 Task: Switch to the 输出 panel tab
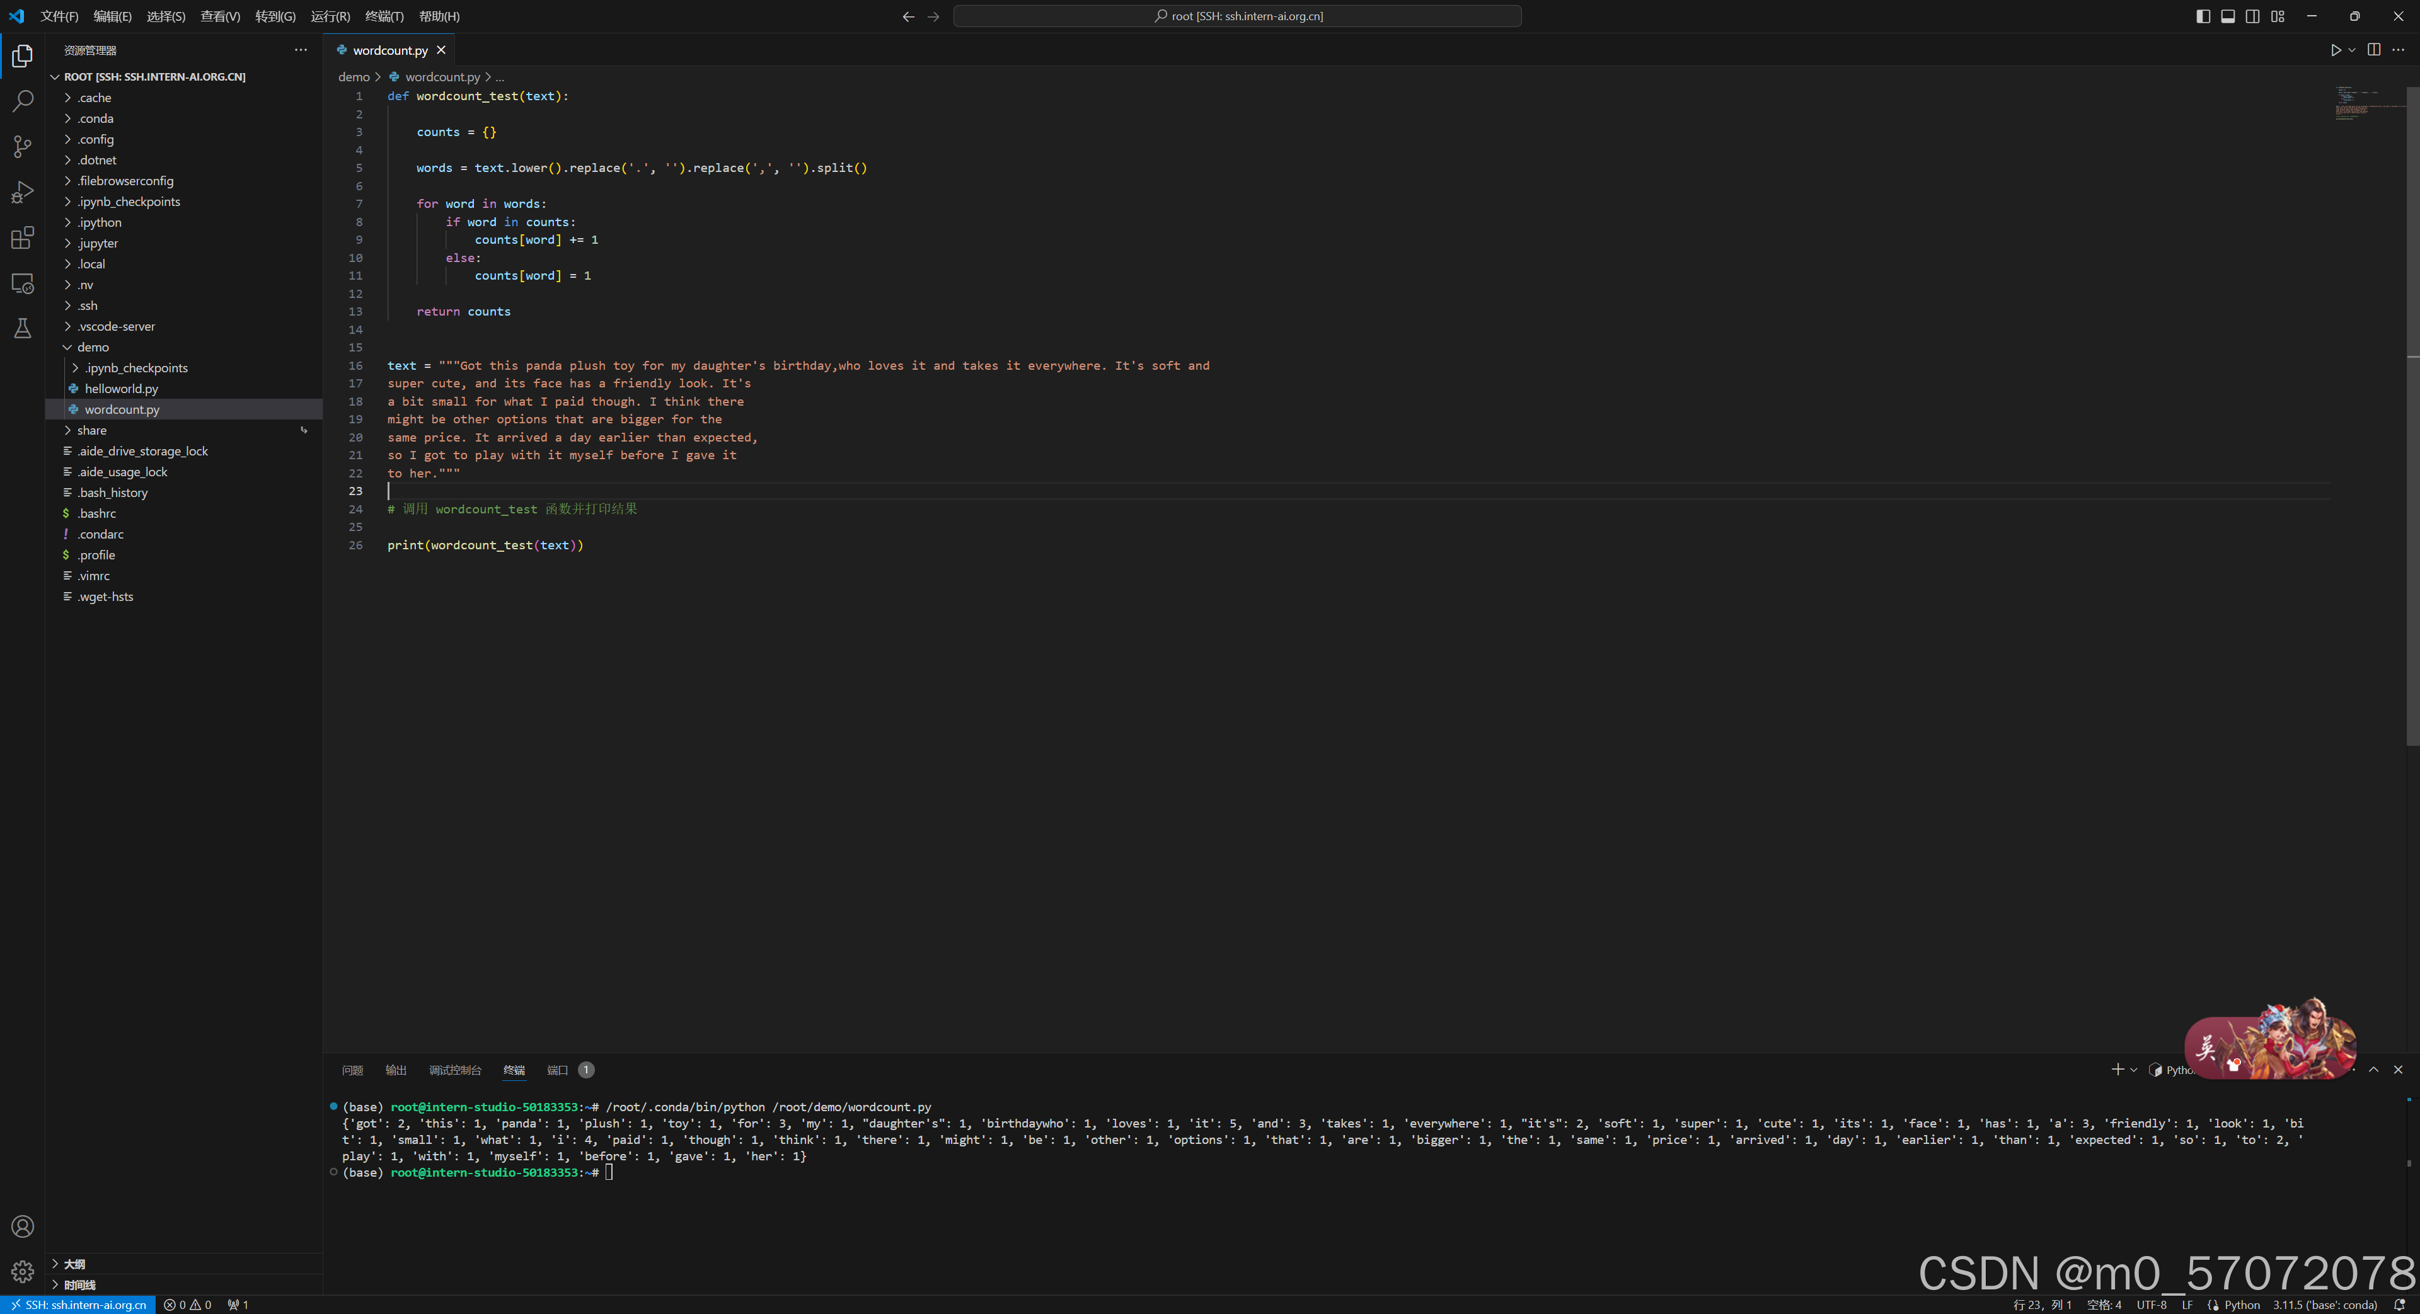click(x=396, y=1070)
